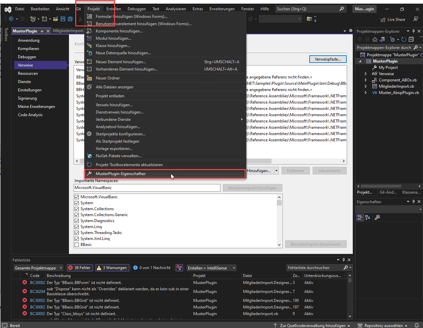The height and width of the screenshot is (328, 423).
Task: Toggle the Microsoft.VisualBasic namespace checkbox
Action: pos(77,197)
